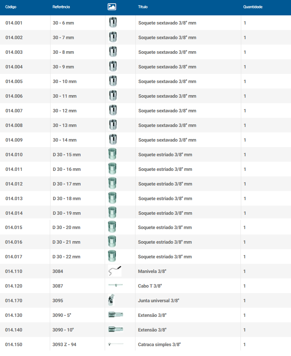Viewport: 291px width, 356px height.
Task: Click product code 014.170
Action: [x=14, y=300]
